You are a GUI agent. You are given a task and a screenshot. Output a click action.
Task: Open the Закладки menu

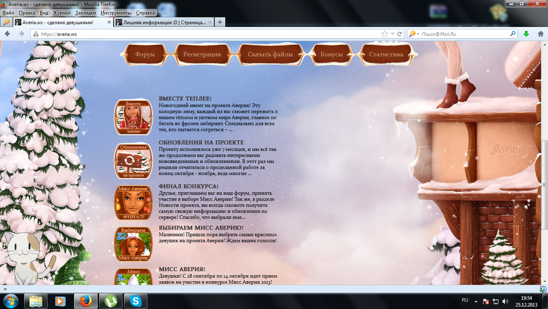tap(85, 12)
